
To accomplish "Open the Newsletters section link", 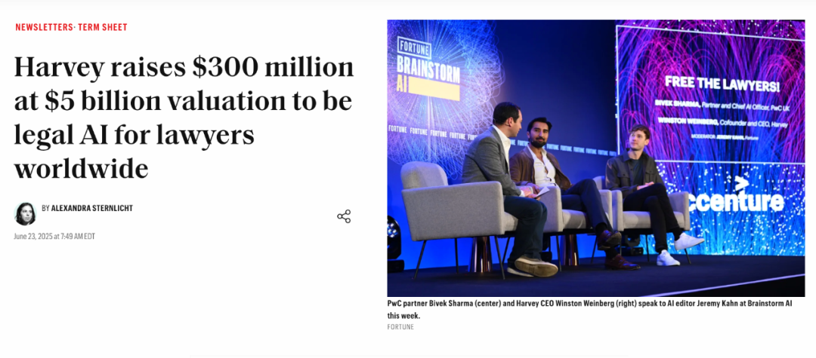I will (44, 27).
